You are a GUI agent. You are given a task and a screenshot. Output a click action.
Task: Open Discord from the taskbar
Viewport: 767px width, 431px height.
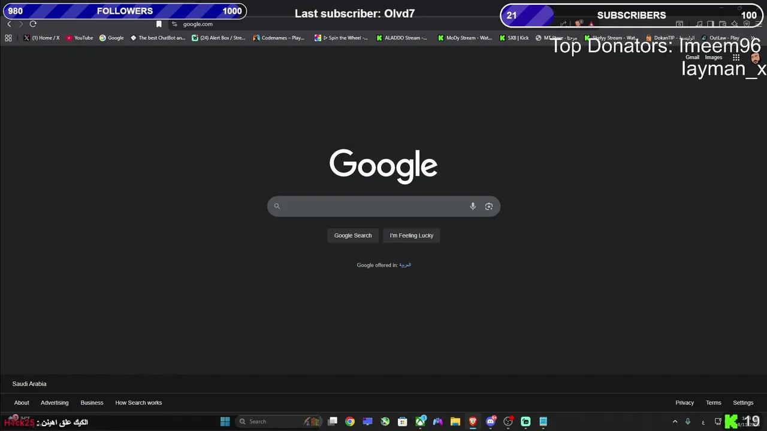coord(491,421)
